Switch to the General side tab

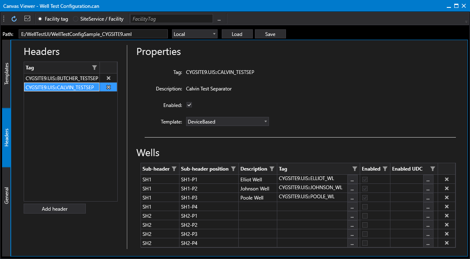click(7, 195)
